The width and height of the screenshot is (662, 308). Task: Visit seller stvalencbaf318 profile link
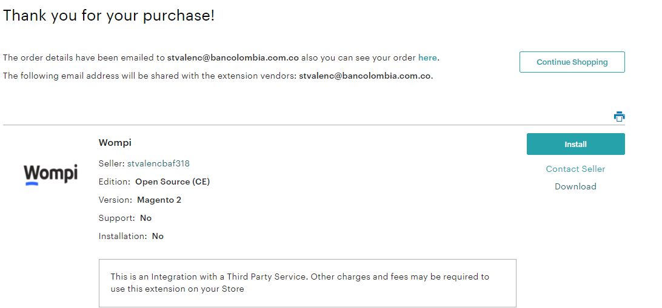pos(158,163)
